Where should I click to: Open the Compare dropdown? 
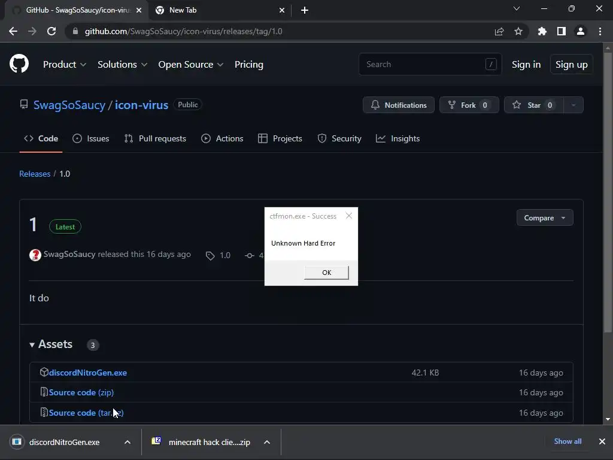click(545, 218)
